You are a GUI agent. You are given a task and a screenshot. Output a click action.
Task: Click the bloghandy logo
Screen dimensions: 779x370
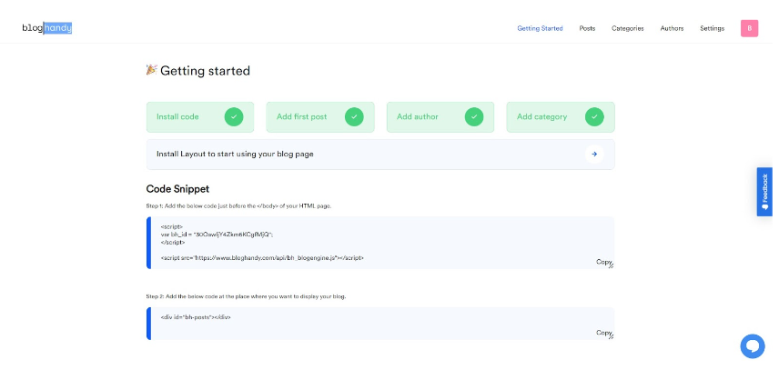(x=47, y=28)
